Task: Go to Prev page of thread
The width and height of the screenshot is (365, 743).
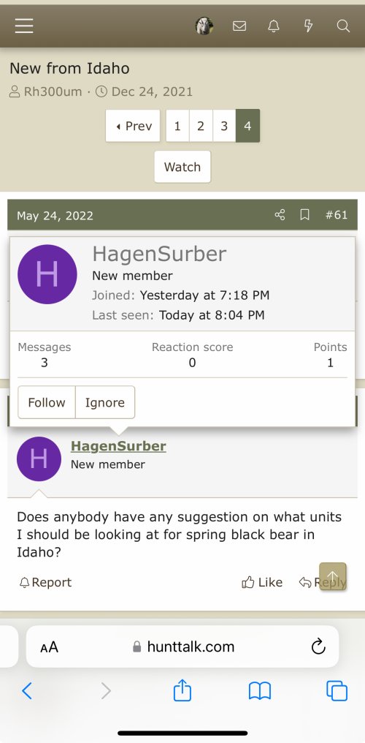Action: (133, 126)
